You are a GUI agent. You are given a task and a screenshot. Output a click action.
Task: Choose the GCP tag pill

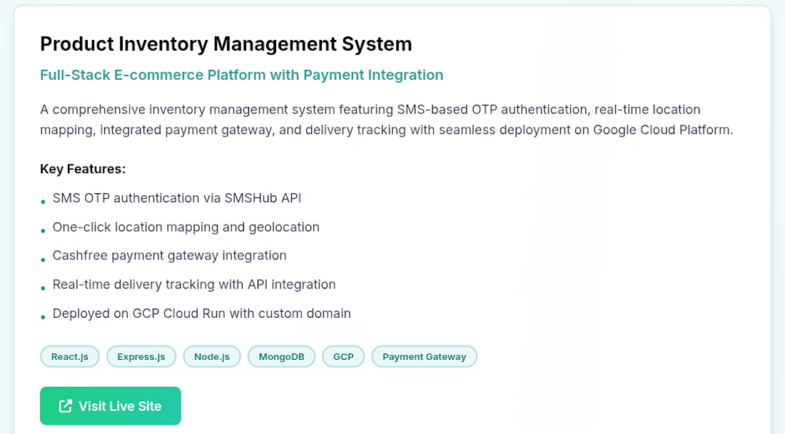343,356
